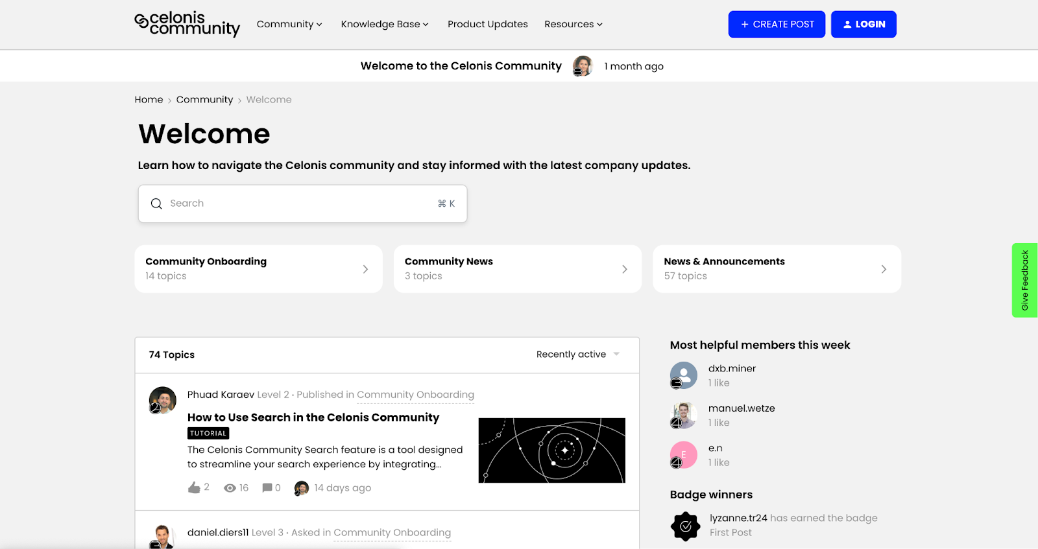Go to Community breadcrumb

204,100
